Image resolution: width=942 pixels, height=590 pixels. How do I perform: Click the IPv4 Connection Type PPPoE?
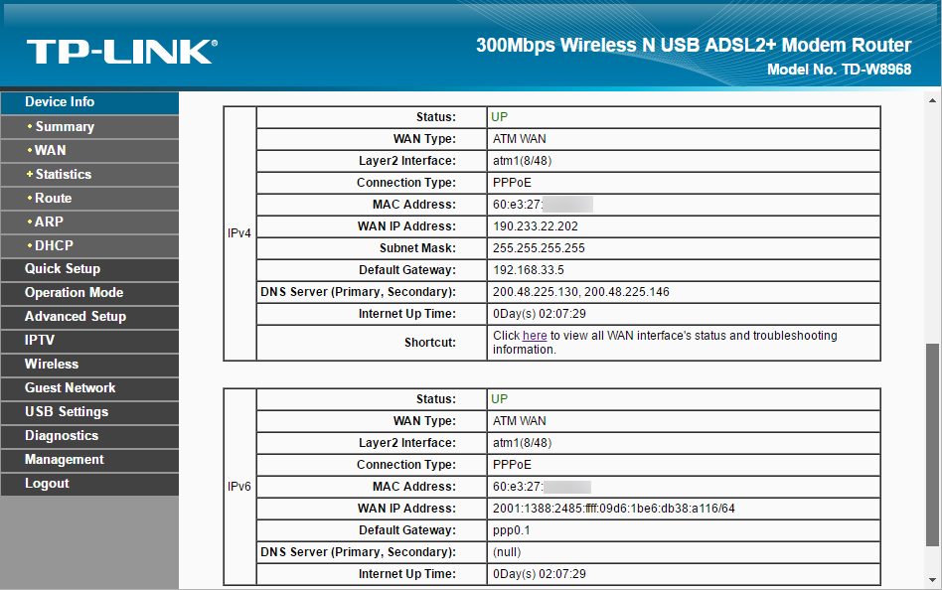pyautogui.click(x=512, y=183)
